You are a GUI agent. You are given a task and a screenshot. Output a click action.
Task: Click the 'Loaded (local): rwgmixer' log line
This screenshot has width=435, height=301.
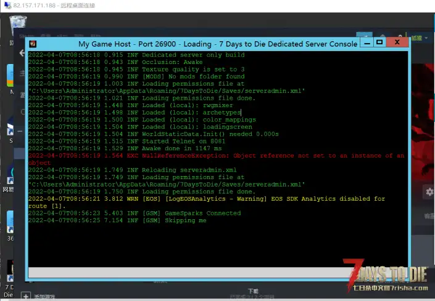point(131,105)
